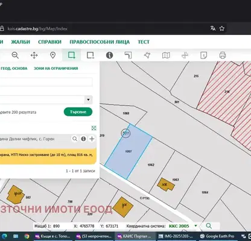Click parcel 215 on the map

point(196,76)
